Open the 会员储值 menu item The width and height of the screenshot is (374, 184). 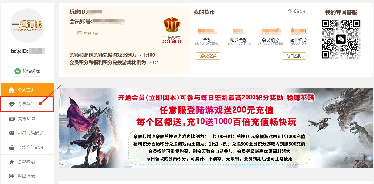[27, 104]
